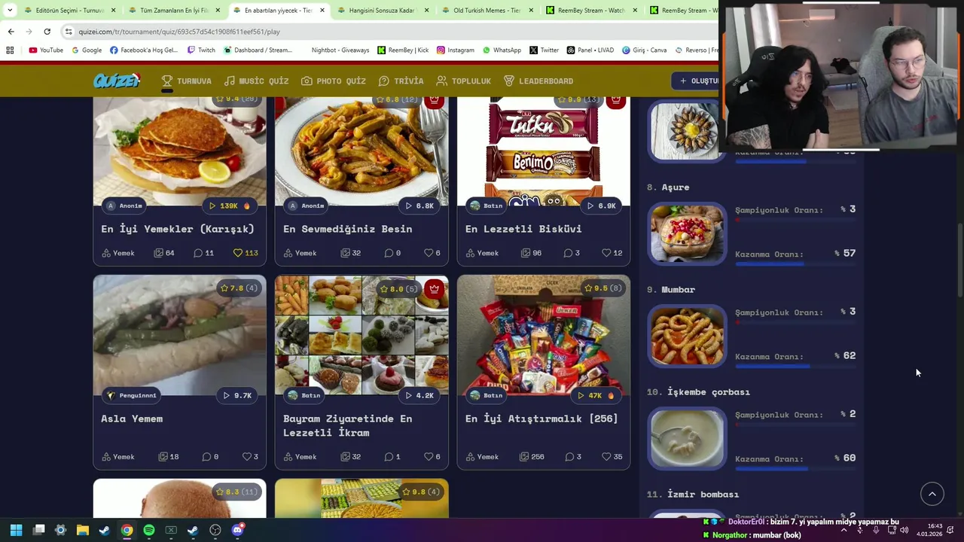Open the site info icon in the address bar
The width and height of the screenshot is (964, 542).
click(x=69, y=32)
